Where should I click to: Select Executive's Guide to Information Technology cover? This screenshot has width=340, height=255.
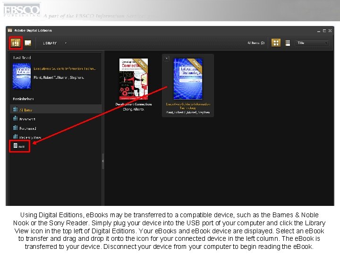188,79
